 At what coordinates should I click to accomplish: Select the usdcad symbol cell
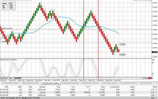43,92
